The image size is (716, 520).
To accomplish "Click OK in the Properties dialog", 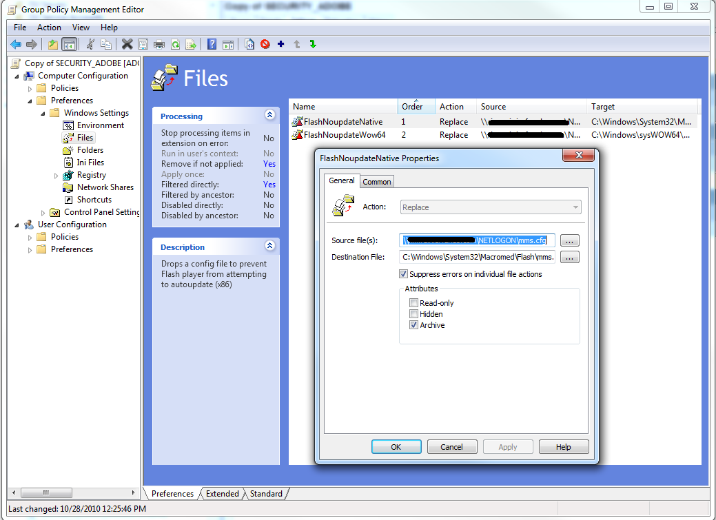I will click(x=396, y=447).
